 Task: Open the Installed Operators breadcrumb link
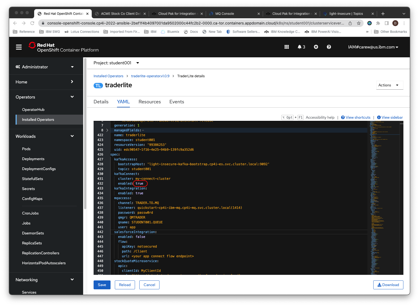(108, 76)
